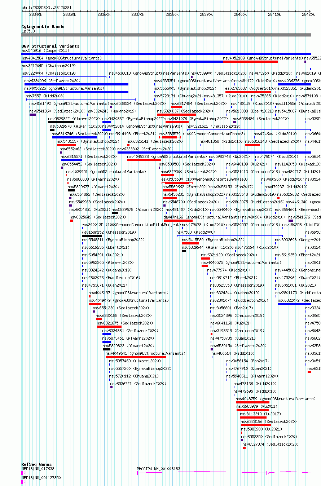The height and width of the screenshot is (486, 321).
Task: Select nsv5431076 (ByrskaBishop2022) variant label
Action: click(197, 119)
